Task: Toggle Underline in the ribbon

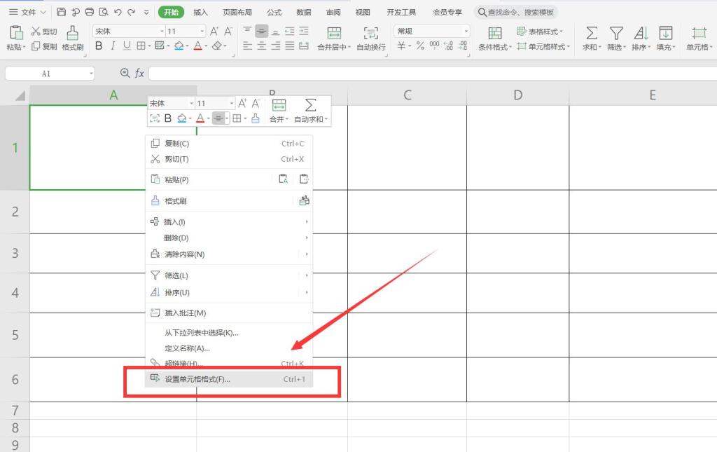Action: [127, 46]
